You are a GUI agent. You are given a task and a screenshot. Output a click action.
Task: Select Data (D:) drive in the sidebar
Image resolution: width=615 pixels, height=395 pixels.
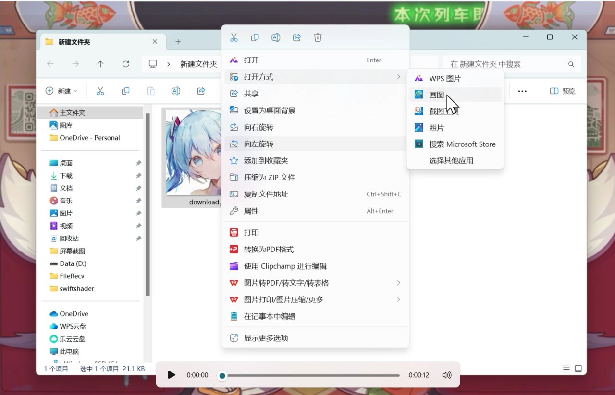90,263
